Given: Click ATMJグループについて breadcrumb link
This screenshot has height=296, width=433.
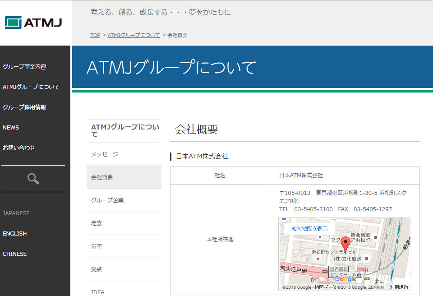Looking at the screenshot, I should [134, 35].
